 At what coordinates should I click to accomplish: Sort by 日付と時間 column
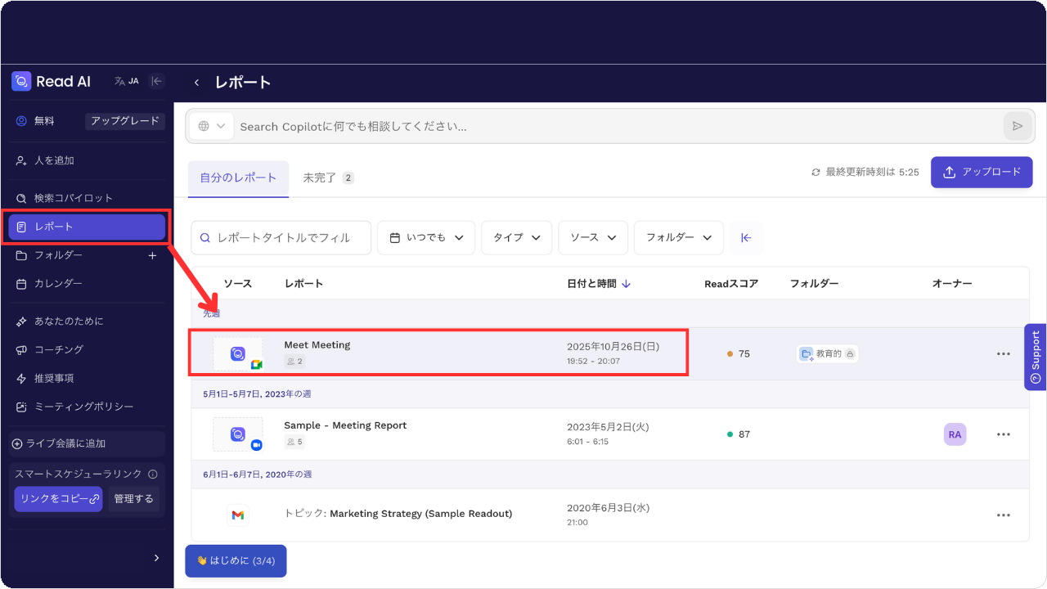(599, 284)
